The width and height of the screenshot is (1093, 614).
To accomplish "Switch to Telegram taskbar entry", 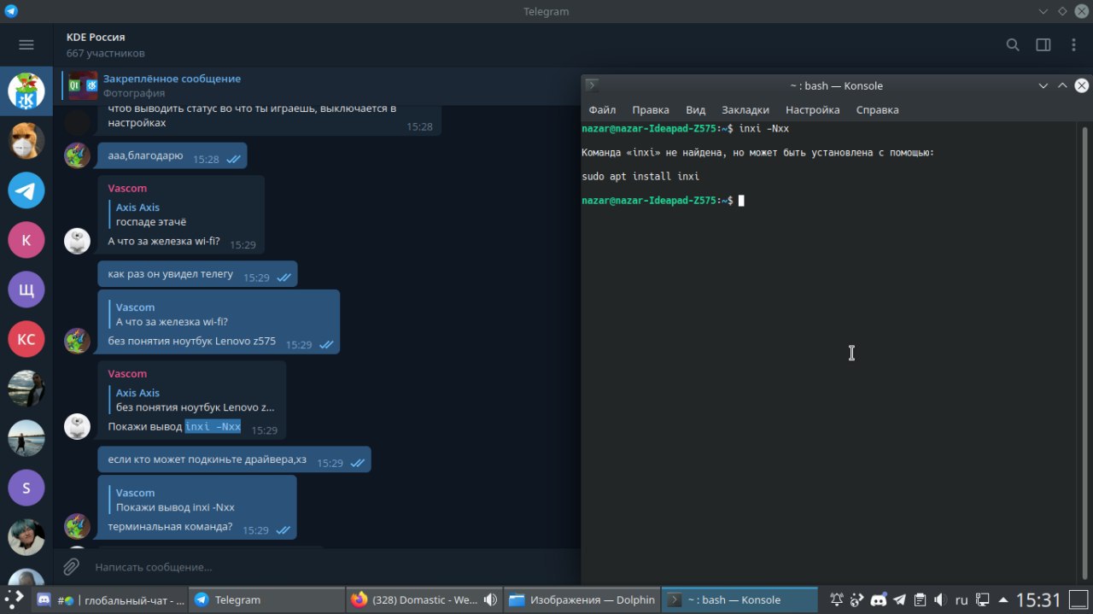I will tap(266, 599).
